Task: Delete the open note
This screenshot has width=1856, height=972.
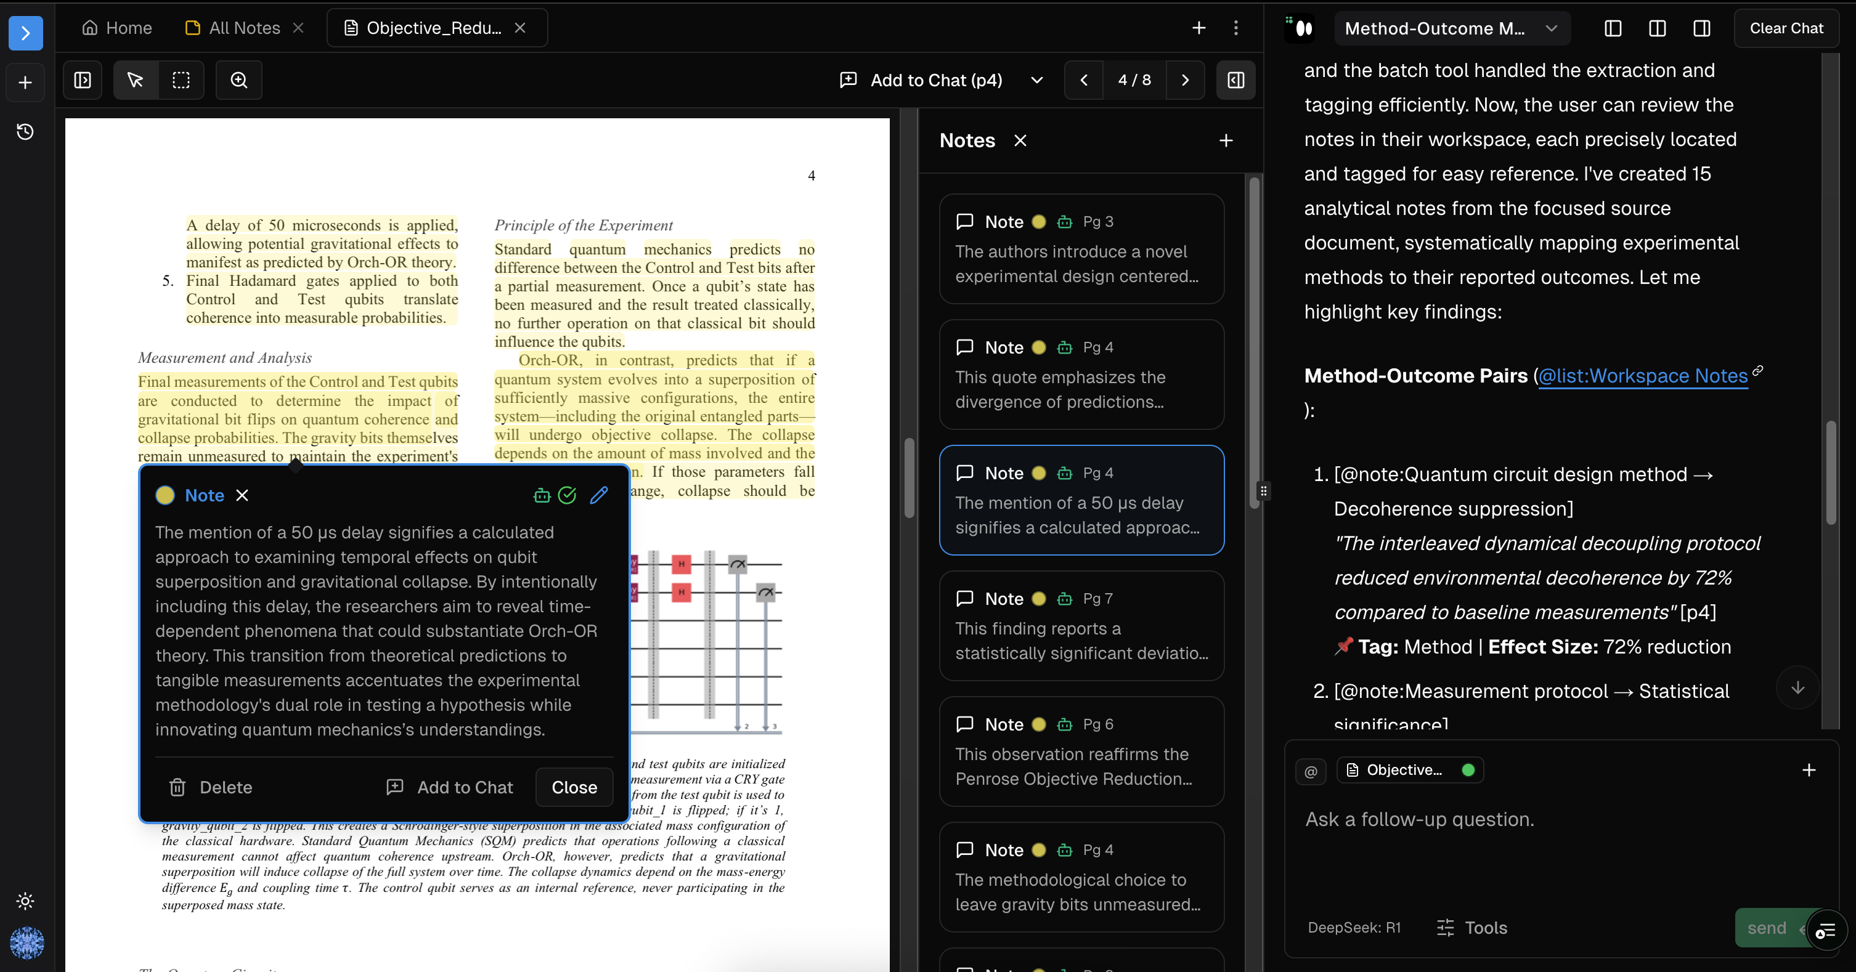Action: [x=210, y=787]
